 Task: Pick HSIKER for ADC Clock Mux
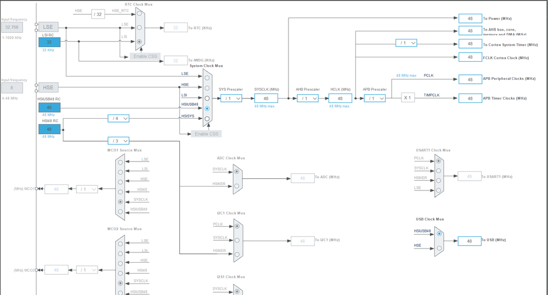pyautogui.click(x=237, y=186)
